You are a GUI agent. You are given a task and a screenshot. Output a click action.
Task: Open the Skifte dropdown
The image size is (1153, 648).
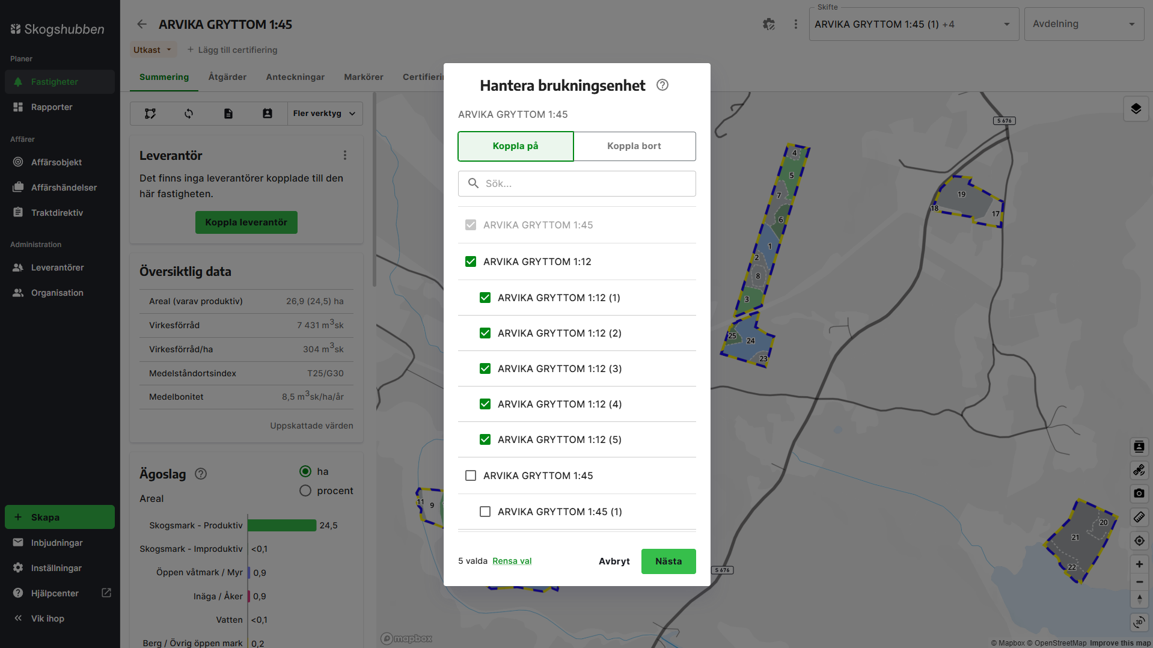914,25
